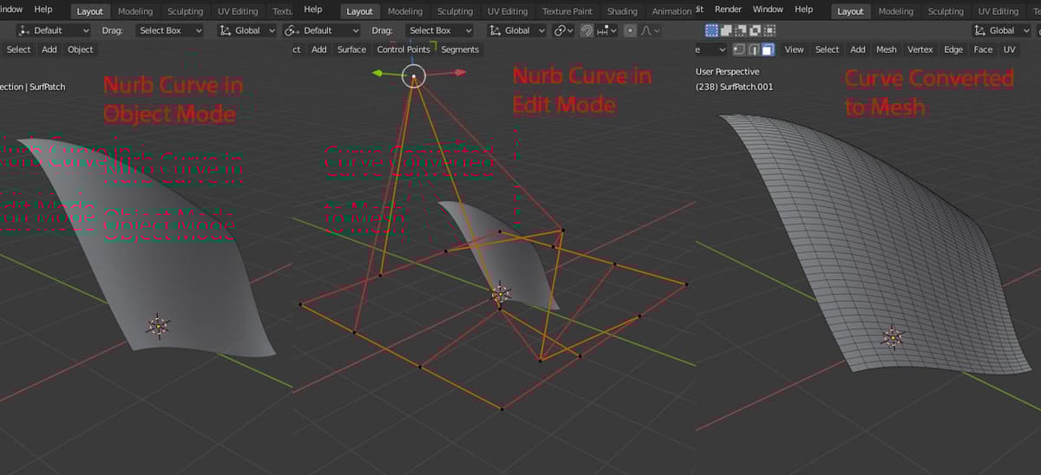The height and width of the screenshot is (475, 1041).
Task: Open the Default dropdown in the left panel
Action: click(x=53, y=30)
